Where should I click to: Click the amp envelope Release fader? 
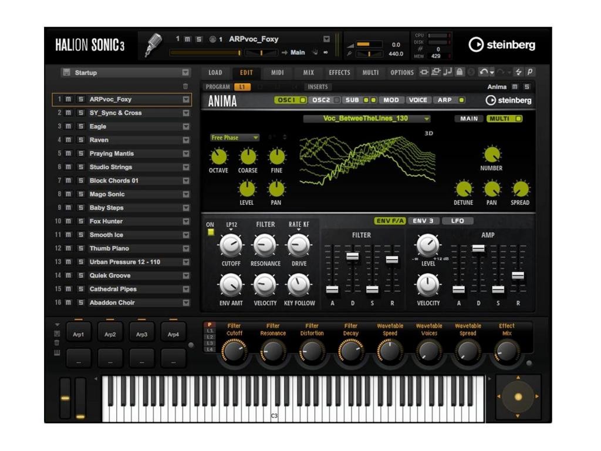pos(518,275)
